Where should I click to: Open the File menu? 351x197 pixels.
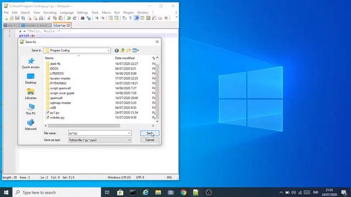point(6,13)
